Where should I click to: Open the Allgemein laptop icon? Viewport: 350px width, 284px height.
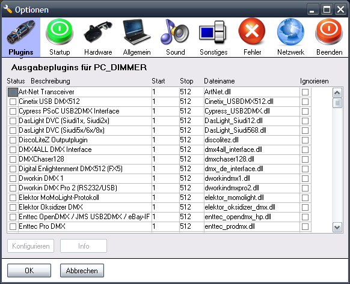(137, 37)
